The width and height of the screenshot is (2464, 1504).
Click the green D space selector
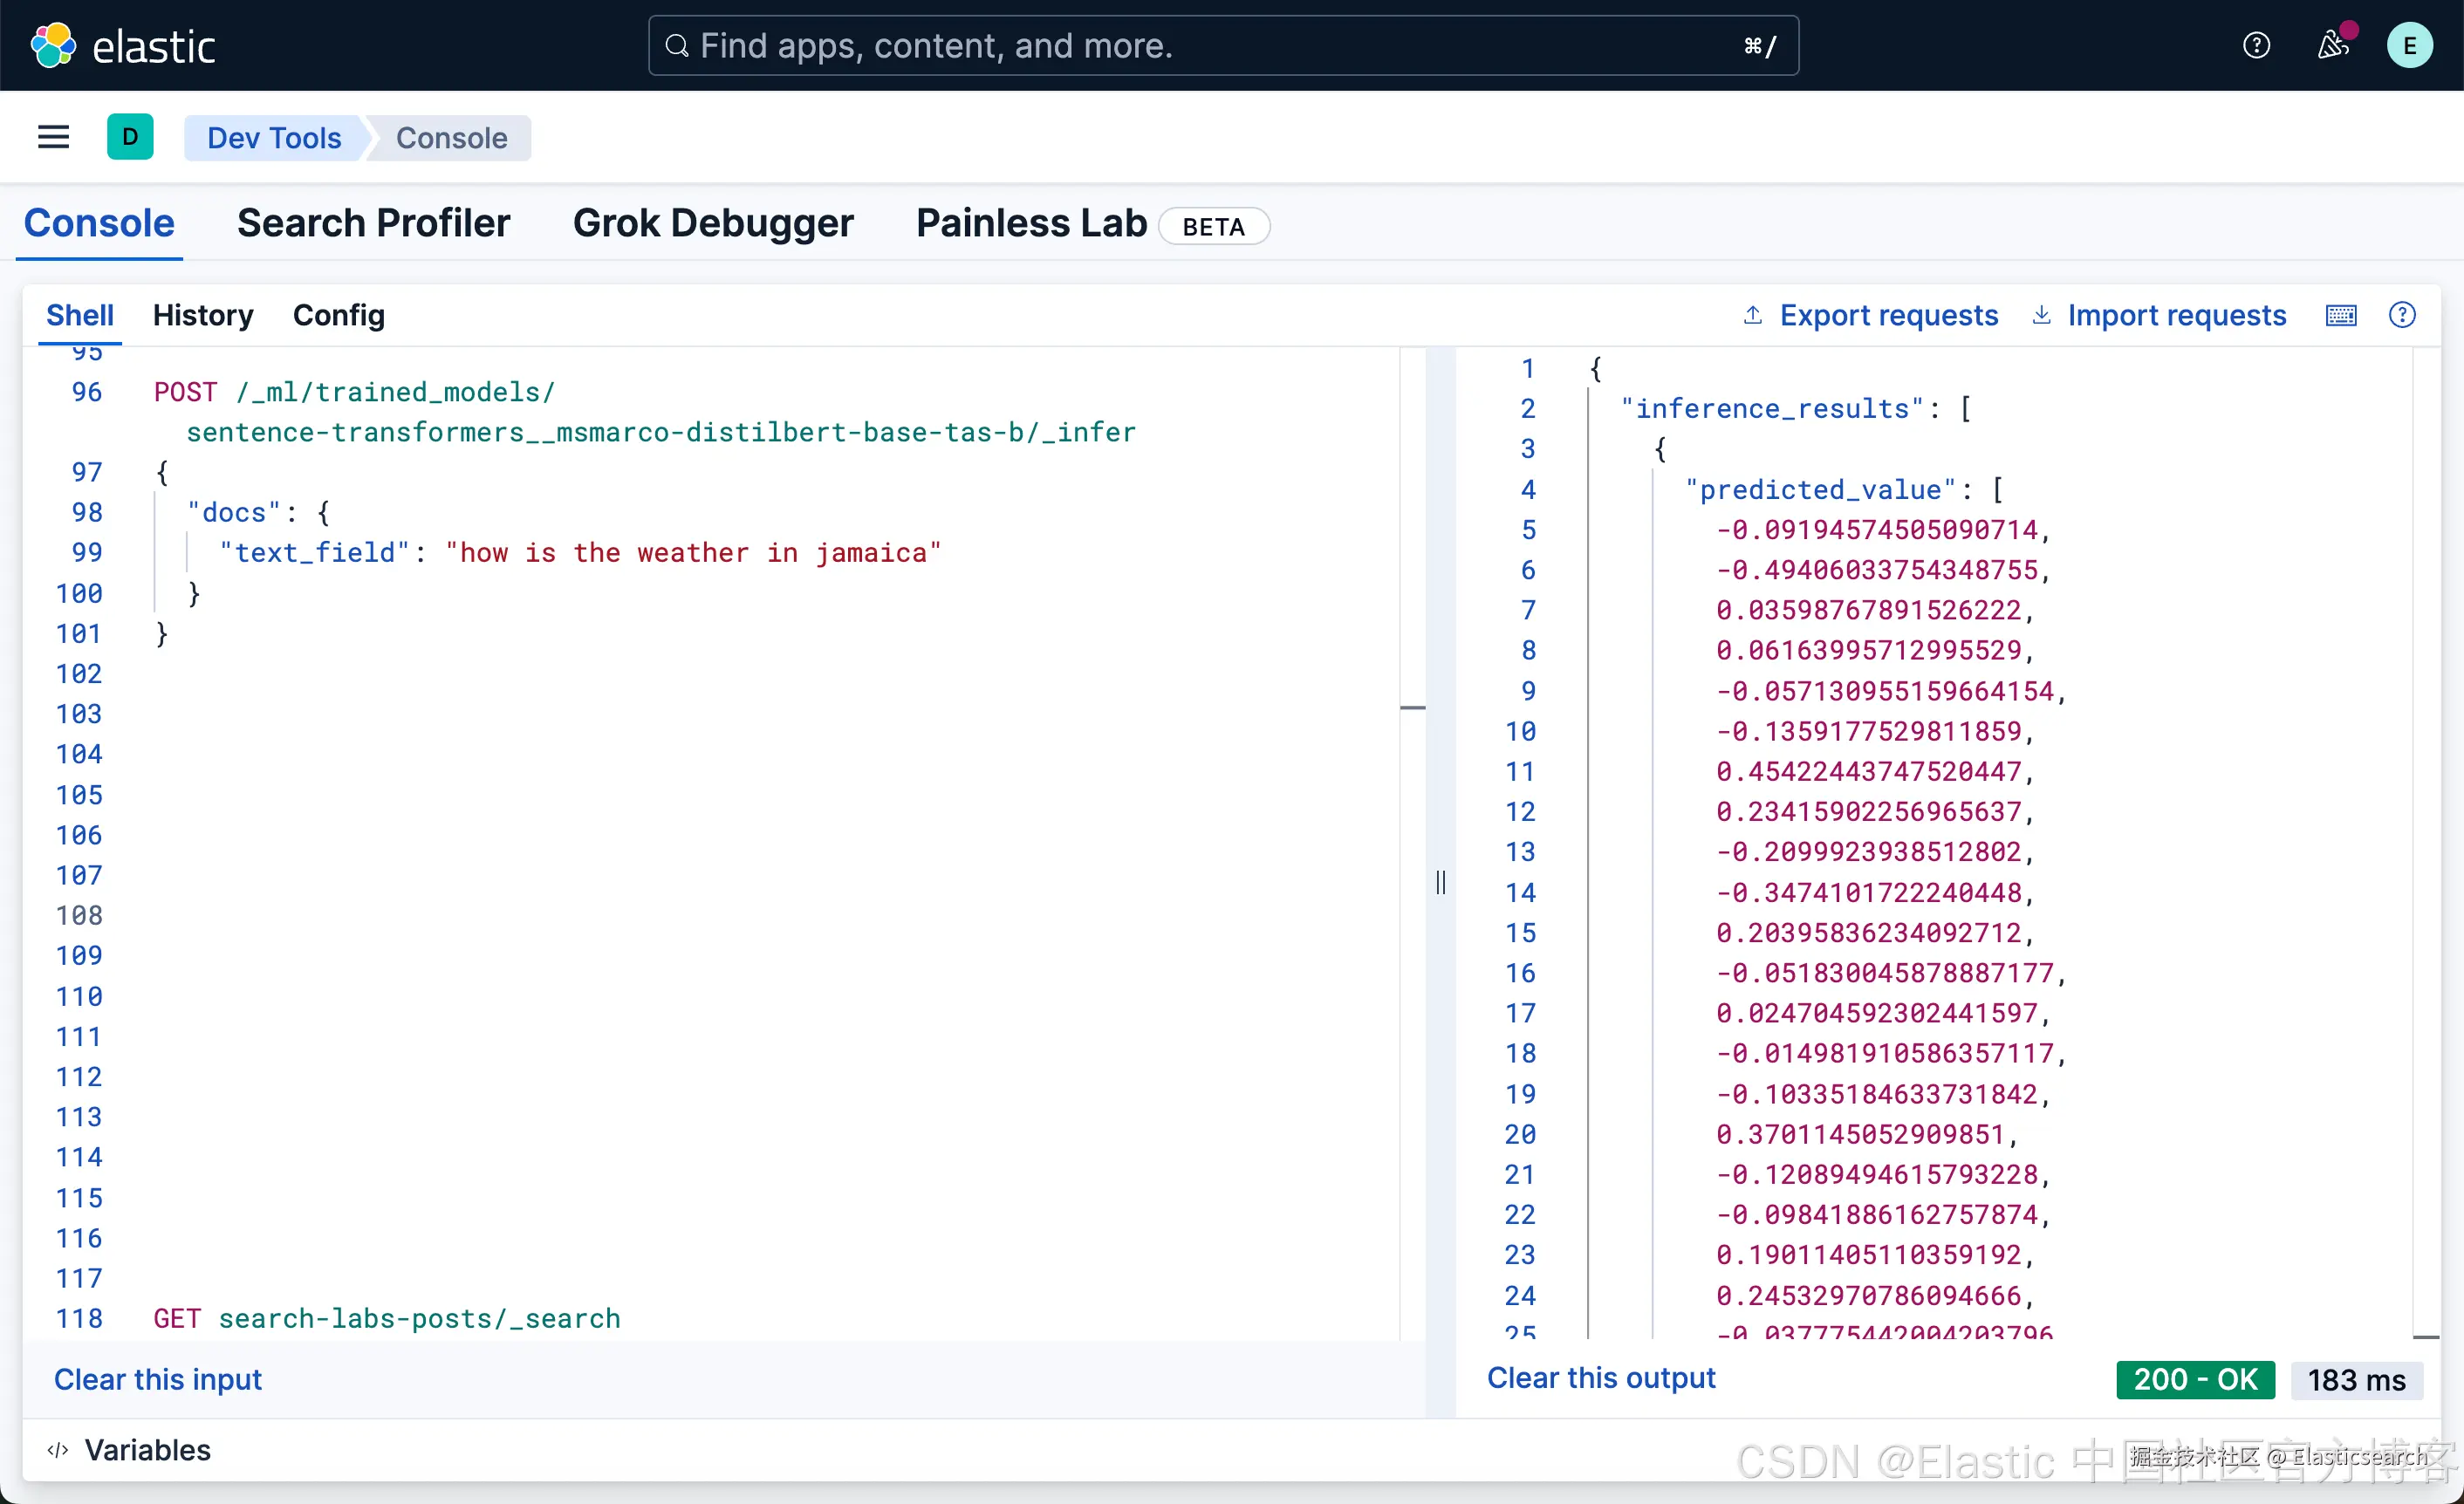click(x=130, y=137)
